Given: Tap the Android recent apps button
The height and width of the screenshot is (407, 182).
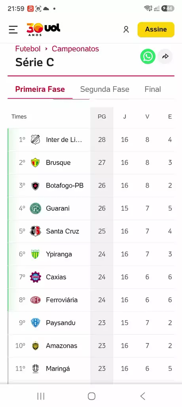Looking at the screenshot, I should pyautogui.click(x=41, y=396).
